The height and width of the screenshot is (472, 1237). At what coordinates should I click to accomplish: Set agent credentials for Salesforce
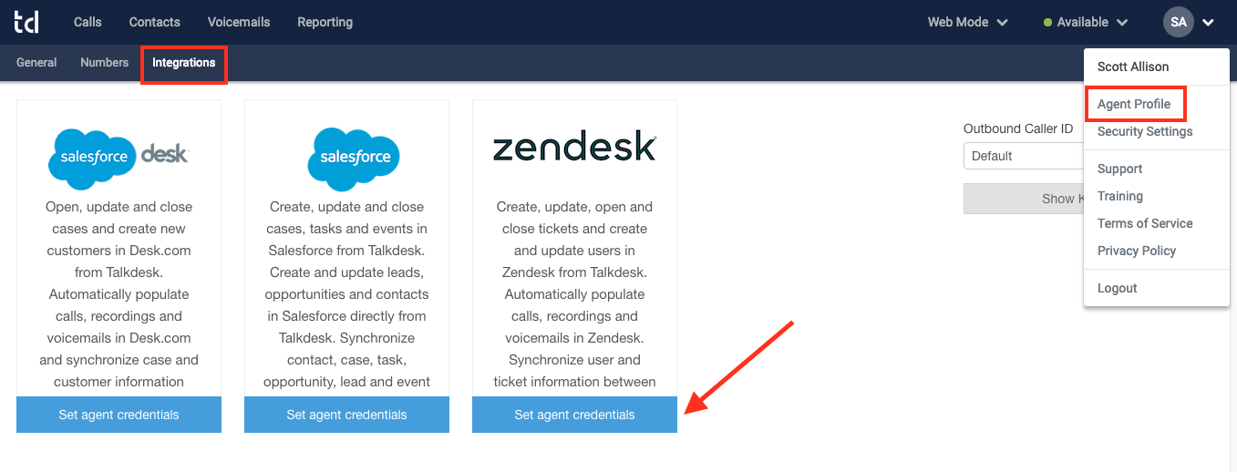coord(346,415)
